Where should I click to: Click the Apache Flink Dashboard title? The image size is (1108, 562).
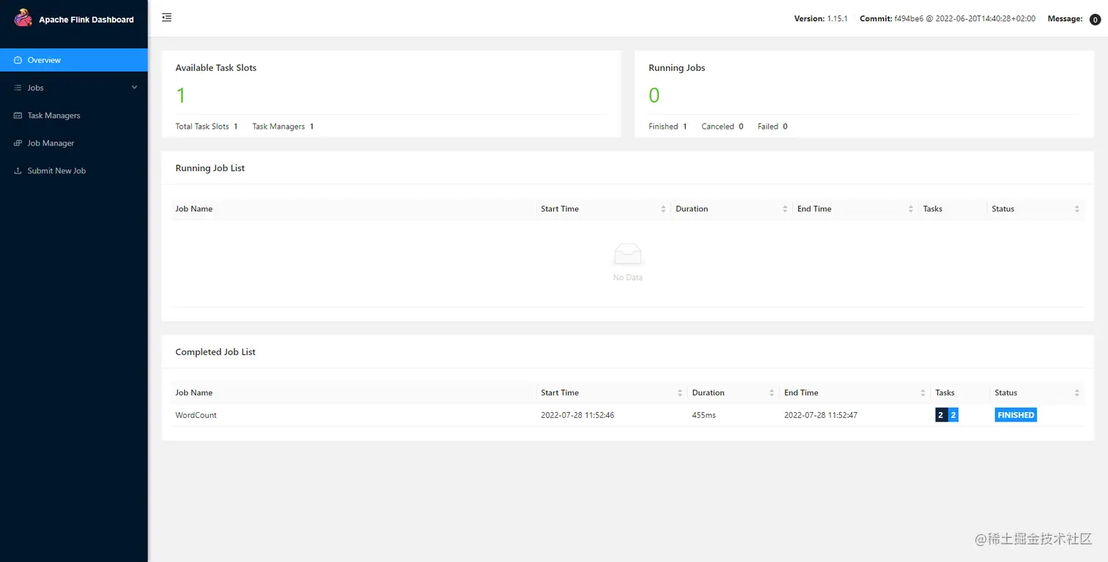[86, 20]
